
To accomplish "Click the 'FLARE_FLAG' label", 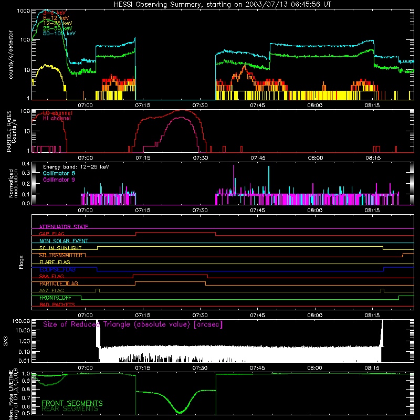I will [x=55, y=262].
